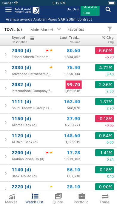Expand the 1140 Bank Albilad row chevron
117x209 pixels.
click(6, 173)
